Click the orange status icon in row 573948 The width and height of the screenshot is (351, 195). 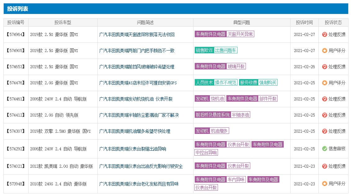(324, 184)
